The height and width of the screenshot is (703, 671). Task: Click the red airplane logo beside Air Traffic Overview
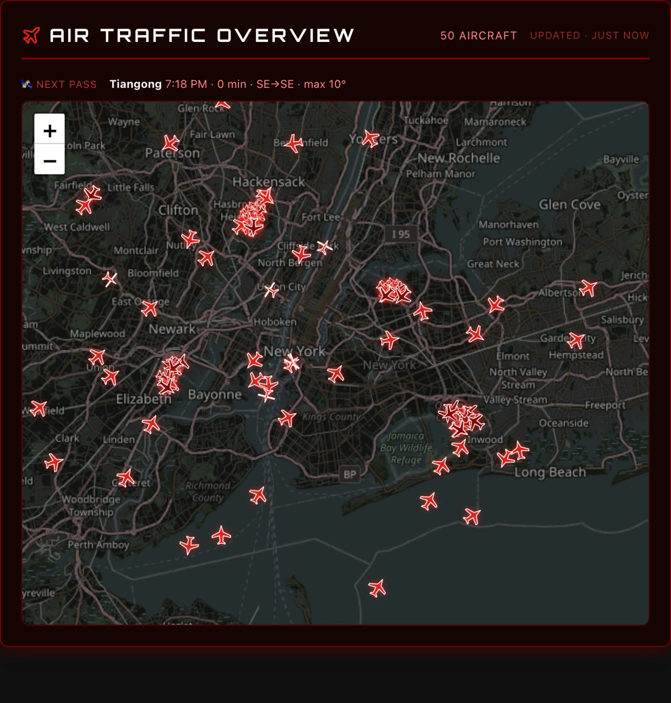tap(32, 35)
